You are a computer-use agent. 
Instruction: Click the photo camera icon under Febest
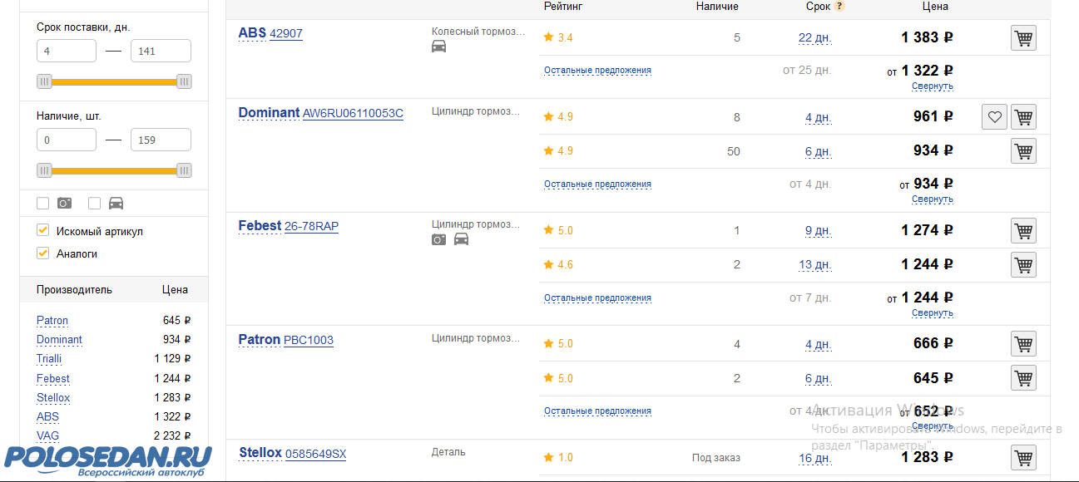click(438, 239)
